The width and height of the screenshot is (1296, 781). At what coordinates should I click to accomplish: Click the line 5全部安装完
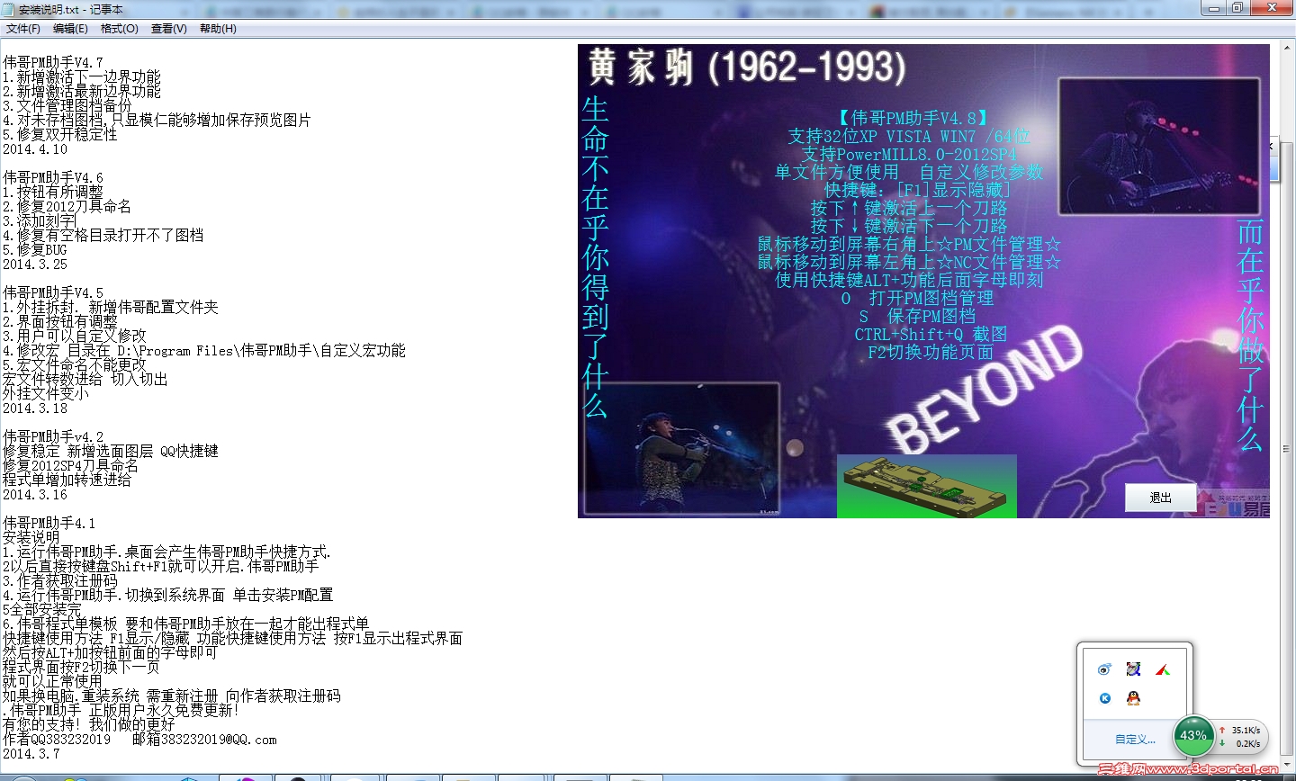[42, 610]
